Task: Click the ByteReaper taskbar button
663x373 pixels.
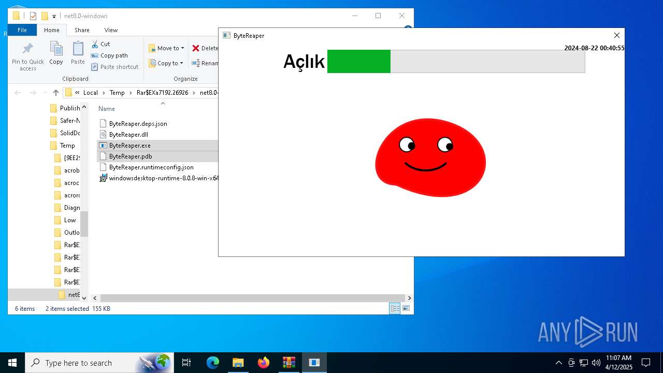Action: click(x=314, y=363)
